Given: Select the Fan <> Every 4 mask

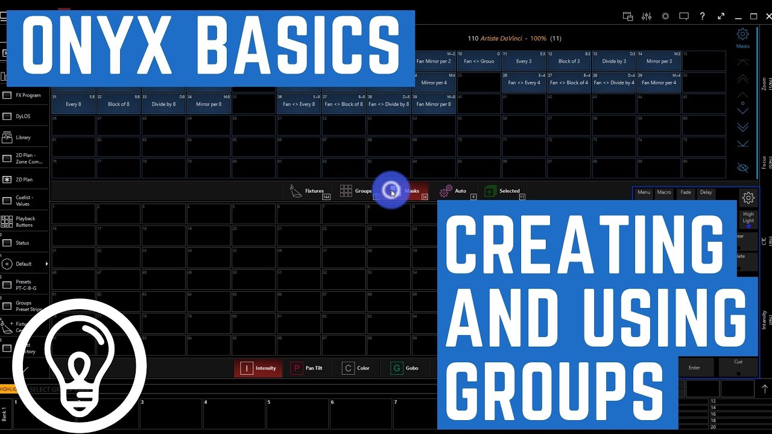Looking at the screenshot, I should [524, 83].
